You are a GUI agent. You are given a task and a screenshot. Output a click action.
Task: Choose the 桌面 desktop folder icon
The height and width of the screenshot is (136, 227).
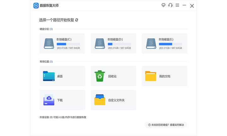click(49, 76)
